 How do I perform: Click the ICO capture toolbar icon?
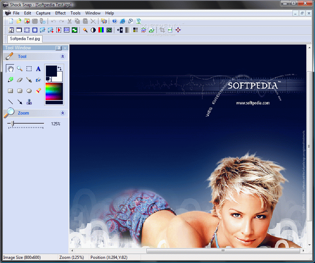click(67, 30)
